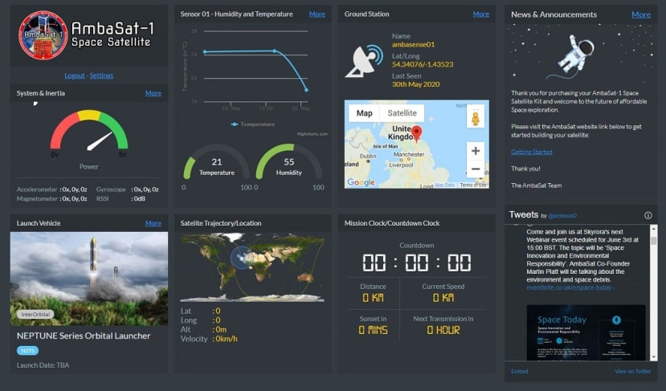
Task: Click the Distance 0 KM readout
Action: [373, 298]
